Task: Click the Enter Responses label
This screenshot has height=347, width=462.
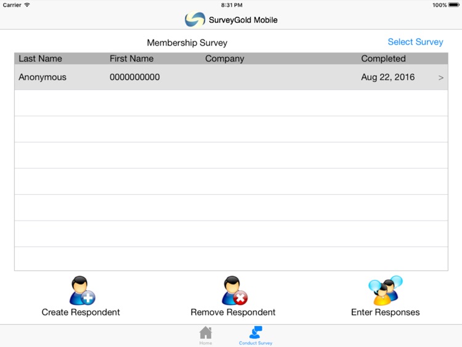Action: pos(386,312)
